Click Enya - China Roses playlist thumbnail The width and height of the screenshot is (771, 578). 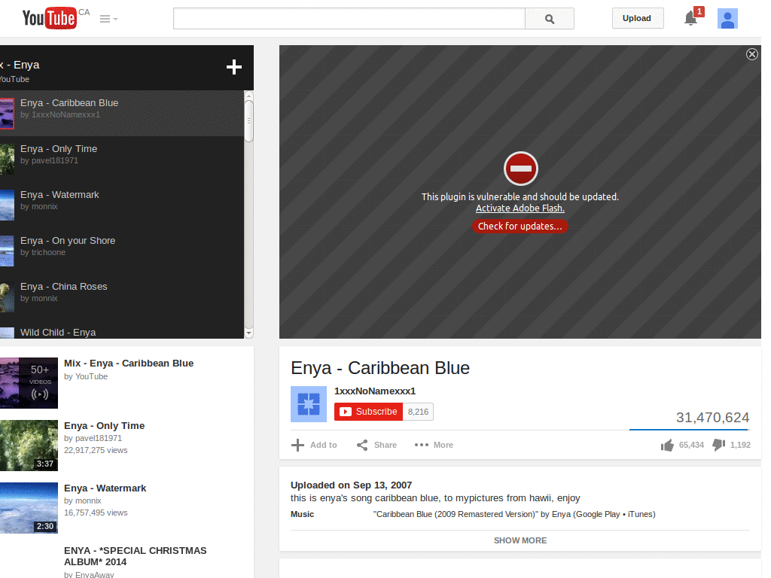[7, 297]
